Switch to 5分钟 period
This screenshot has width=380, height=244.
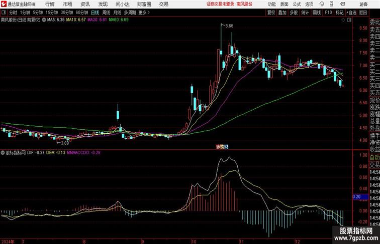[38, 13]
